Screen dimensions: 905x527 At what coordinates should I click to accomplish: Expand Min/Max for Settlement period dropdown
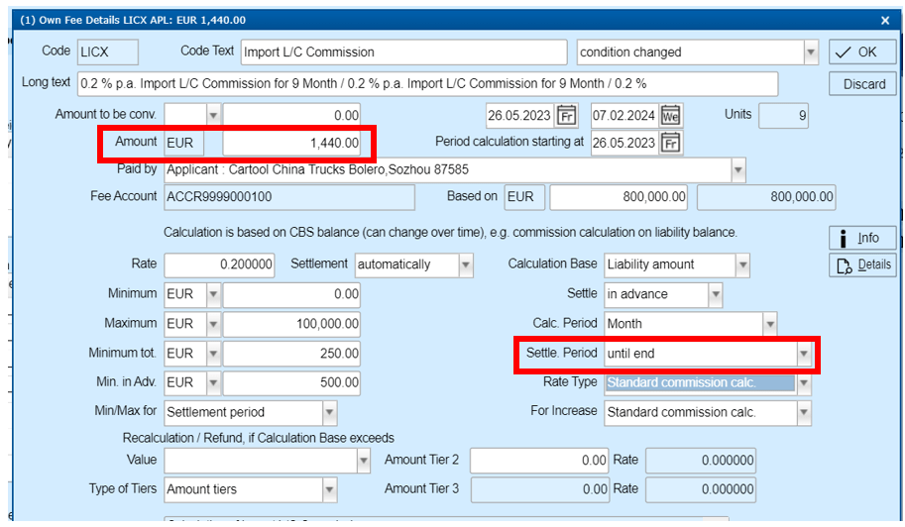(x=329, y=413)
